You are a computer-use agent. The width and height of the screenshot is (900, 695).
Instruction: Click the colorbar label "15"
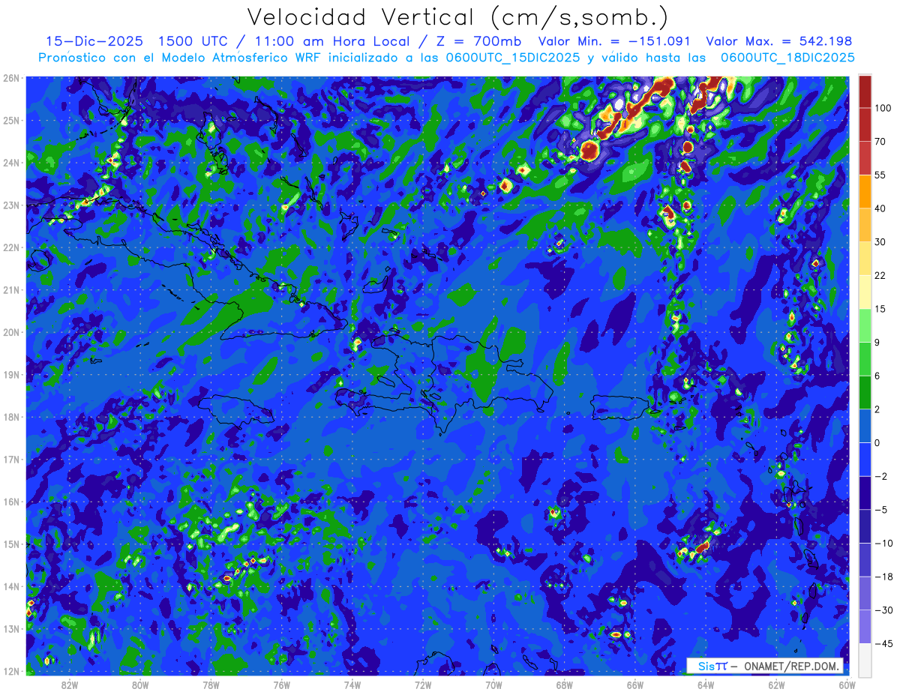point(880,309)
